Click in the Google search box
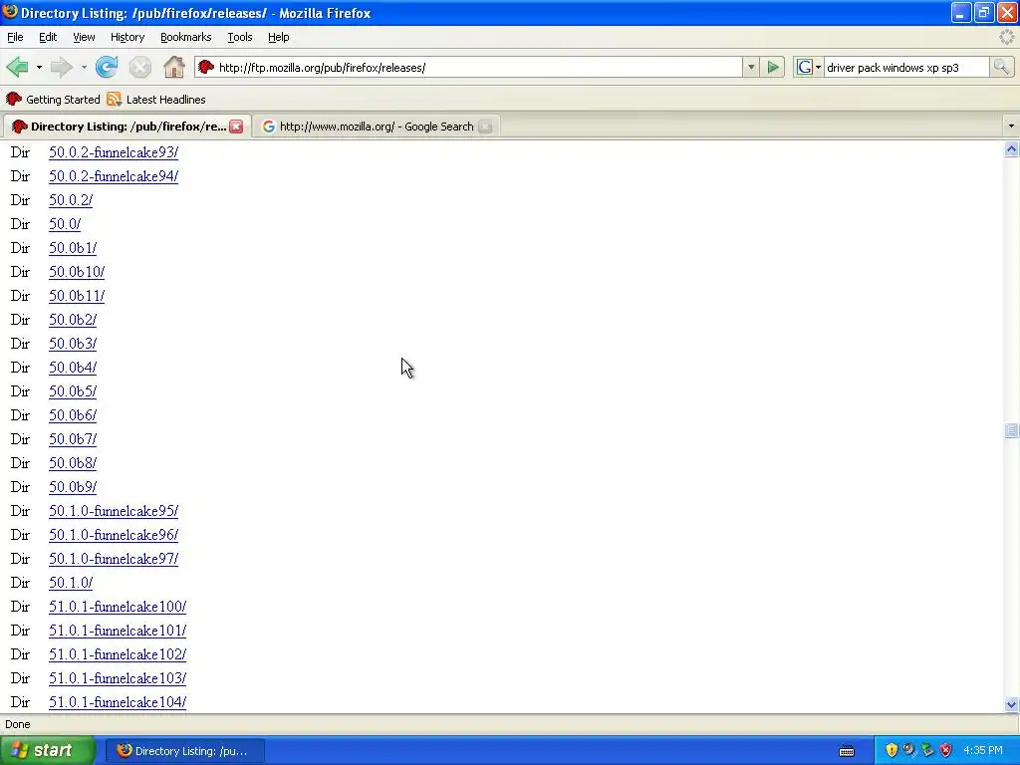Viewport: 1020px width, 765px height. point(906,67)
